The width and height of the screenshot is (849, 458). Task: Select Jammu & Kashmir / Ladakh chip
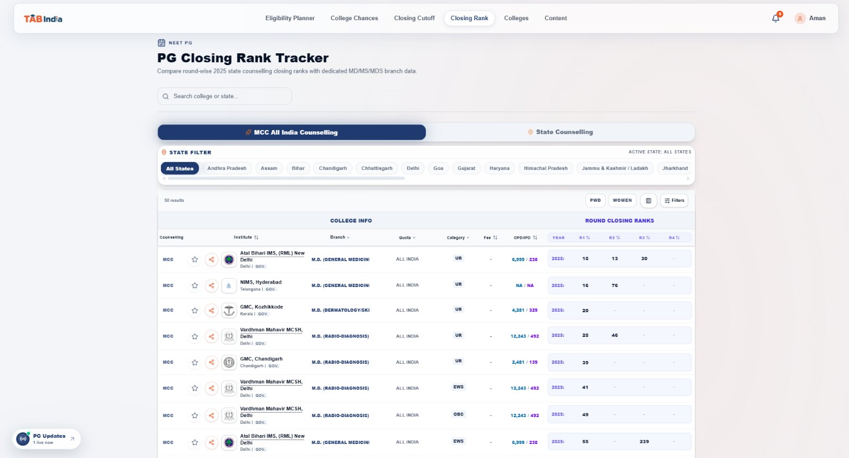coord(615,168)
